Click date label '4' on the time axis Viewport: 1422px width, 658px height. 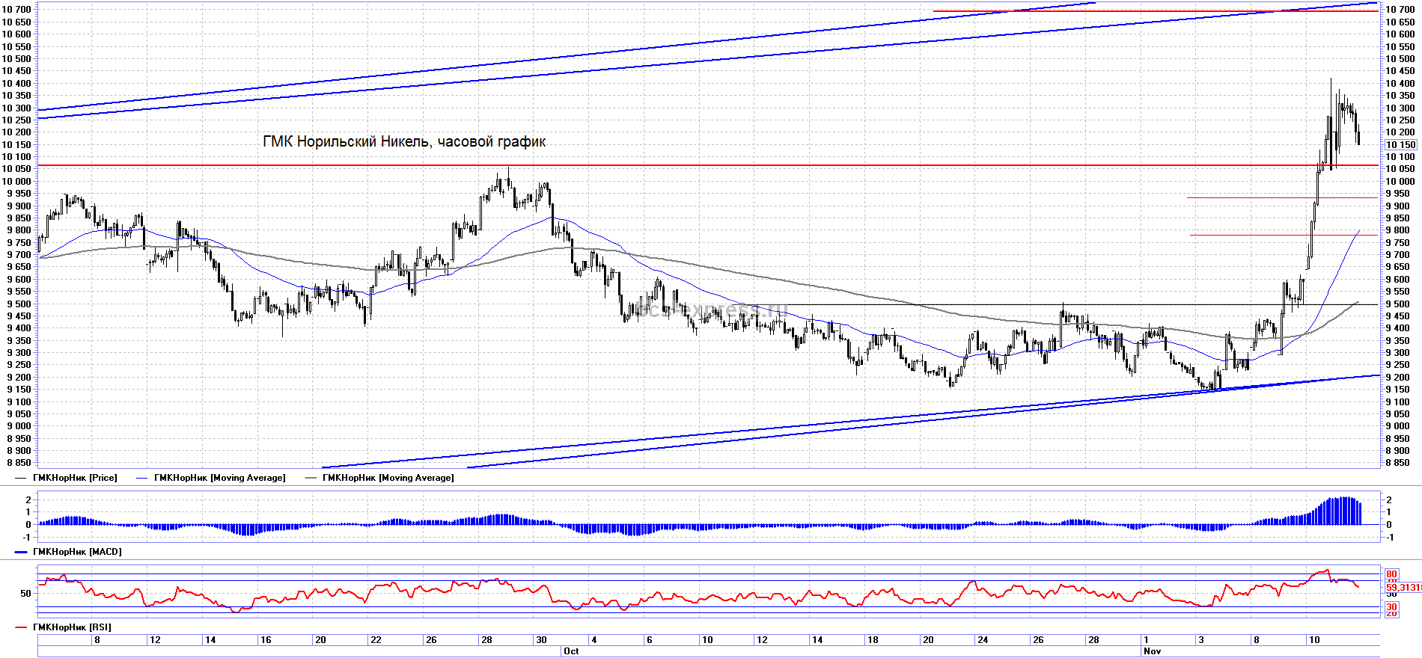coord(594,640)
